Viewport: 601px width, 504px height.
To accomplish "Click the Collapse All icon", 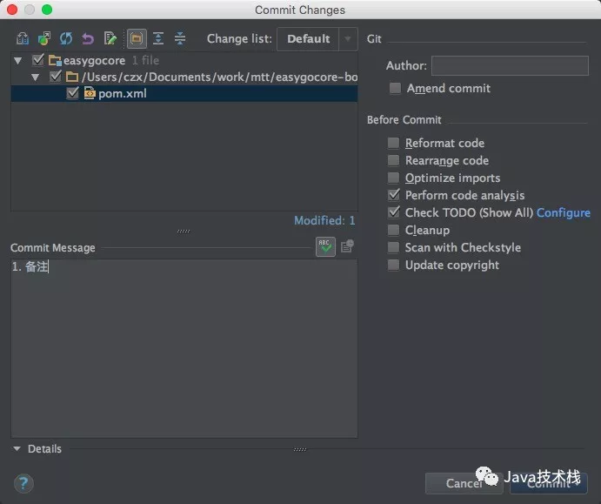I will [x=180, y=38].
